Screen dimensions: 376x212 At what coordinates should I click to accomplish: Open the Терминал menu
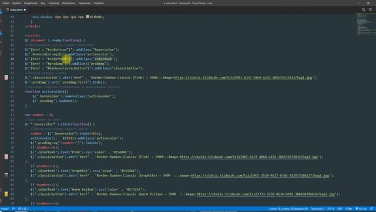(x=85, y=3)
